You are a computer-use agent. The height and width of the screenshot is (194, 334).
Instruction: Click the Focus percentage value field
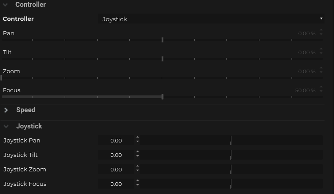click(305, 90)
